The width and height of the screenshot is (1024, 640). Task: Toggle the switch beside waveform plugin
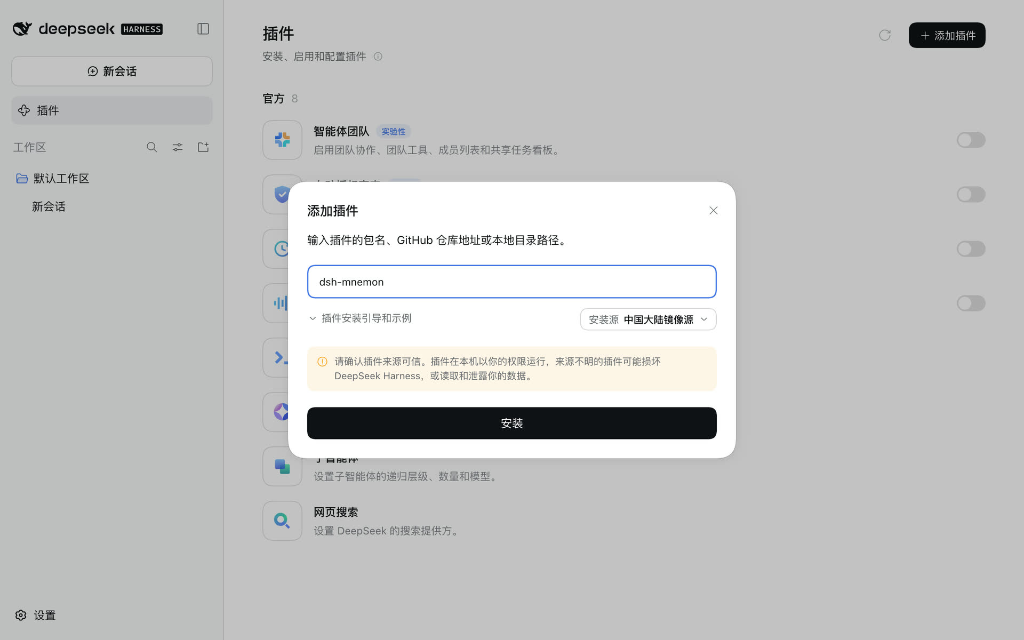click(971, 303)
